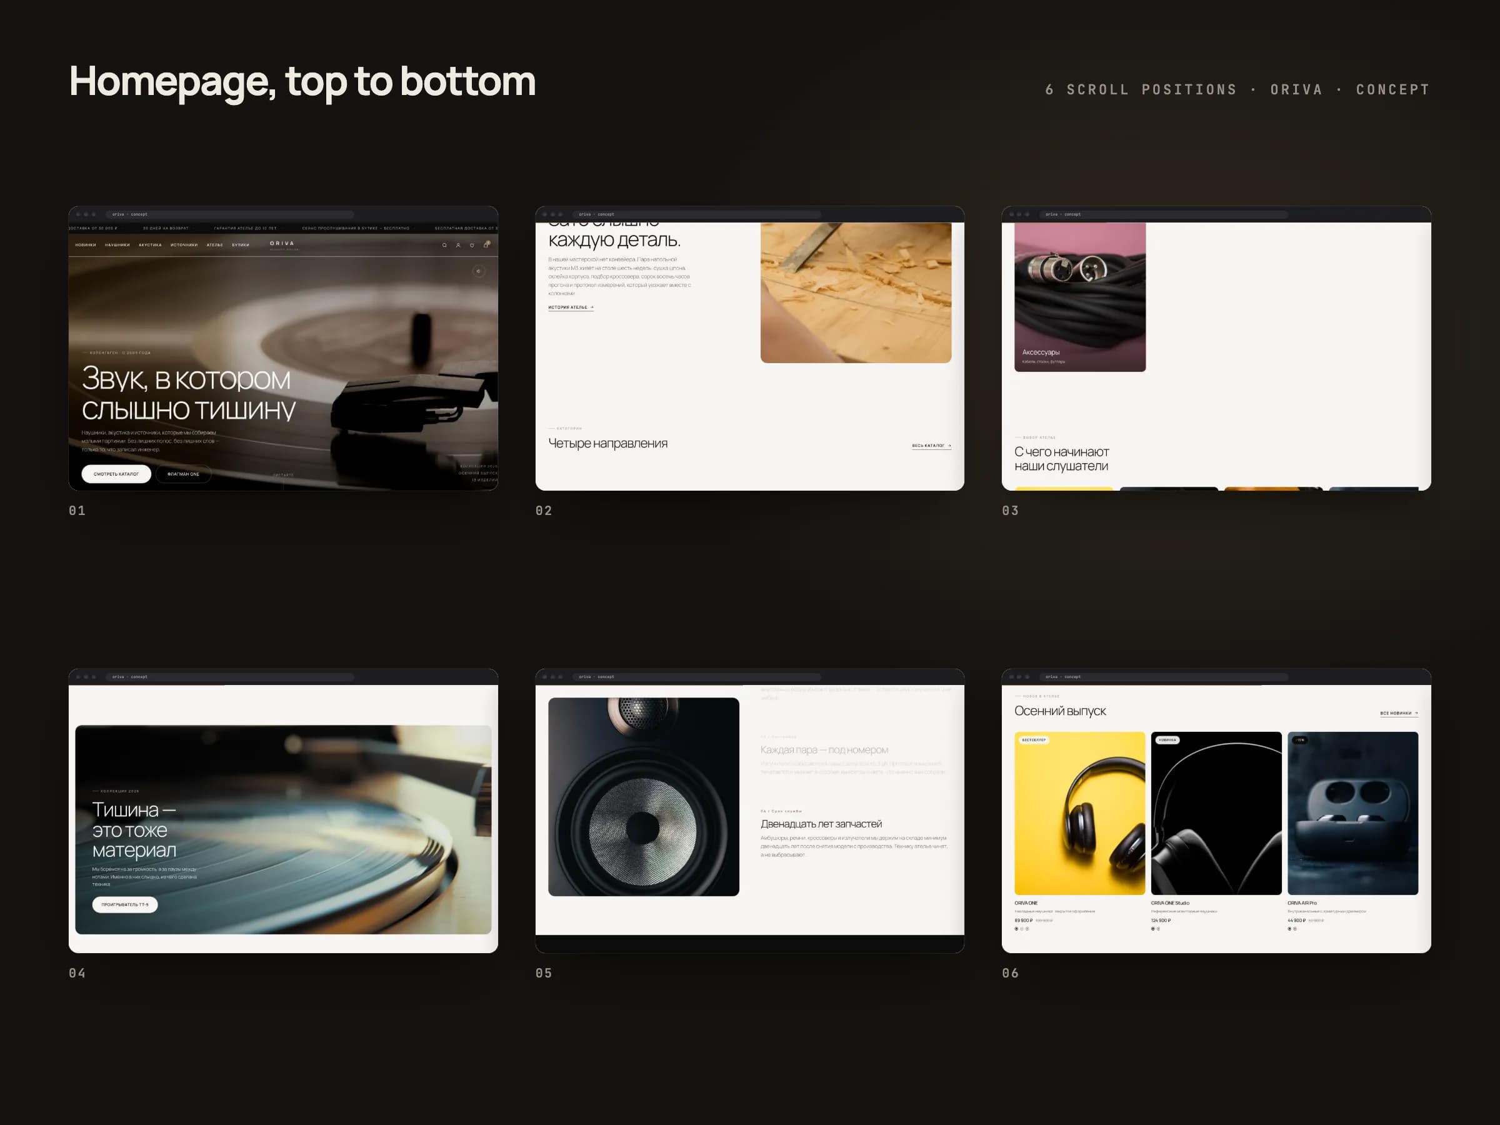
Task: Open the ORIVA ONE yellow headphones image
Action: [x=1079, y=813]
